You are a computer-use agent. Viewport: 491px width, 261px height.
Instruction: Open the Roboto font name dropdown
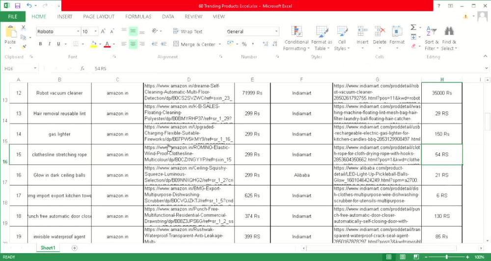[x=78, y=31]
